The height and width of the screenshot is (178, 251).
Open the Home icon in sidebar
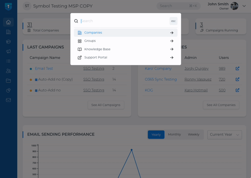(x=8, y=22)
